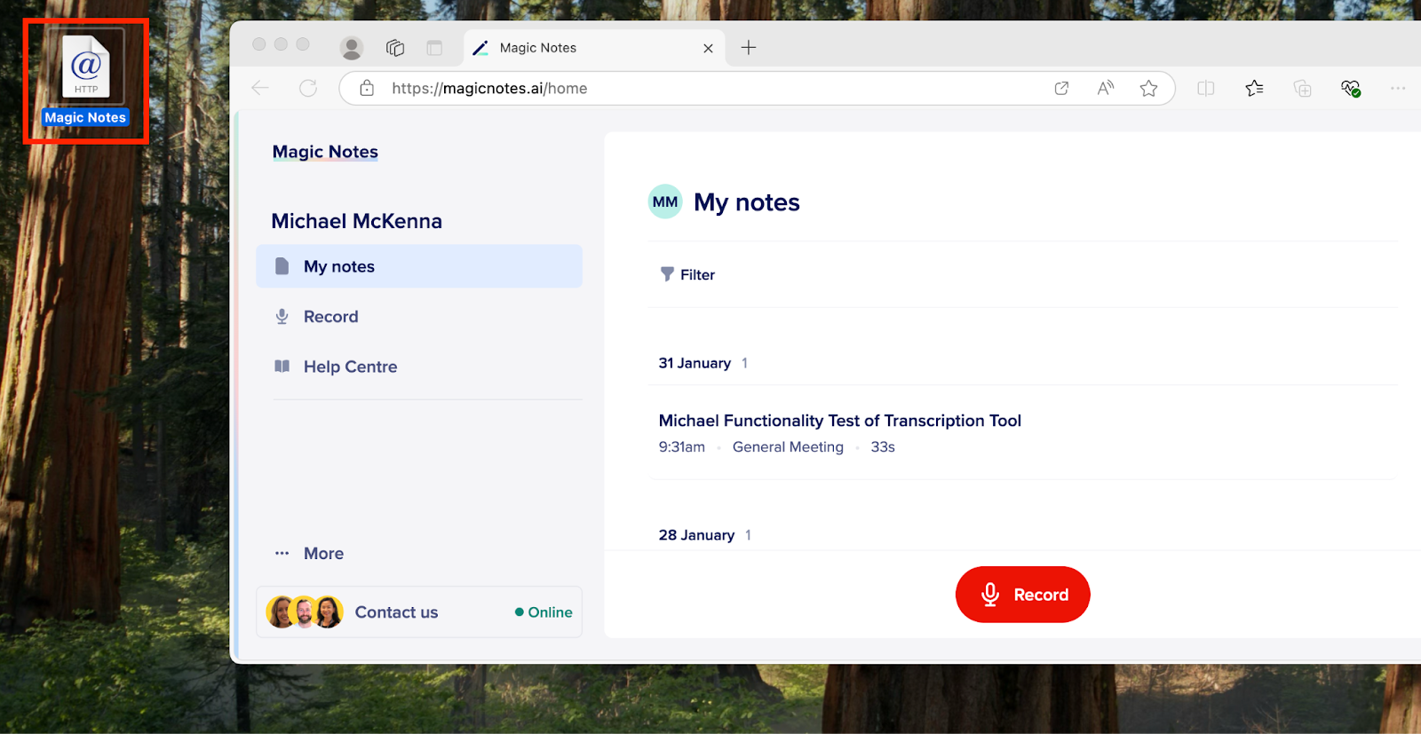This screenshot has width=1421, height=734.
Task: Click the Filter funnel icon
Action: [666, 274]
